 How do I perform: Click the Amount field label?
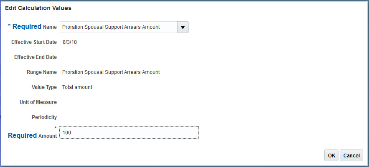[x=47, y=136]
